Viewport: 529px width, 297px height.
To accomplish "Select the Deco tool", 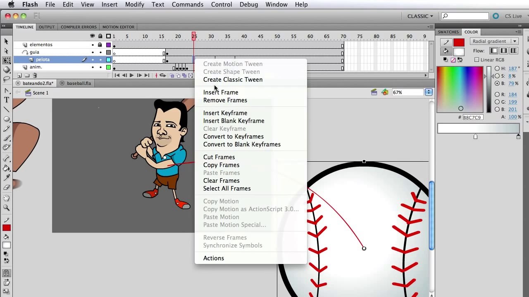I will 6,147.
